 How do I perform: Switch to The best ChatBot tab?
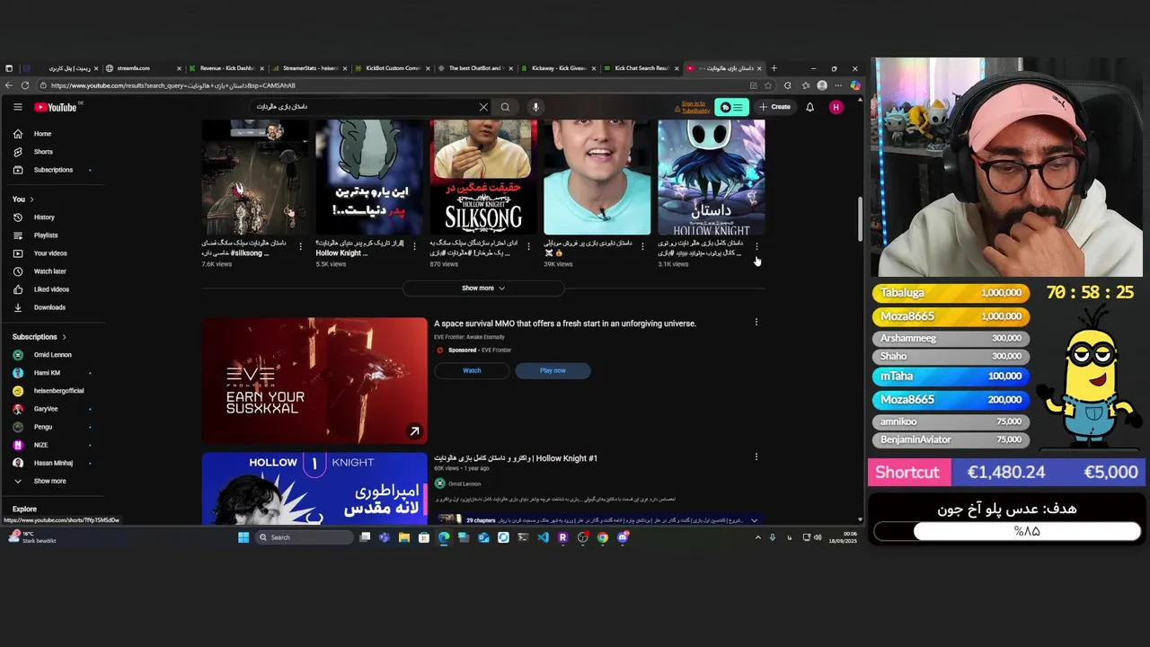click(x=474, y=68)
